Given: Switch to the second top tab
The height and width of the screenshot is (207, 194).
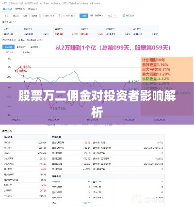Looking at the screenshot, I should coord(20,9).
